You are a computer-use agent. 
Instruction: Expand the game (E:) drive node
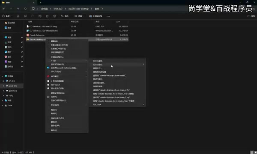[x=3, y=91]
